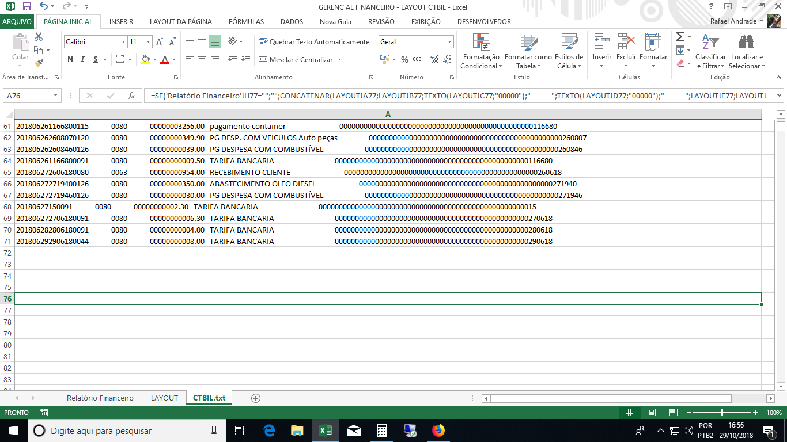Toggle bold formatting N button

click(x=70, y=59)
